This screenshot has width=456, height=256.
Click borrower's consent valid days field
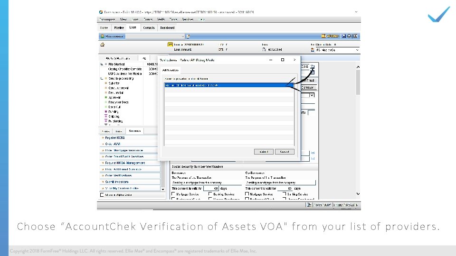tap(211, 188)
